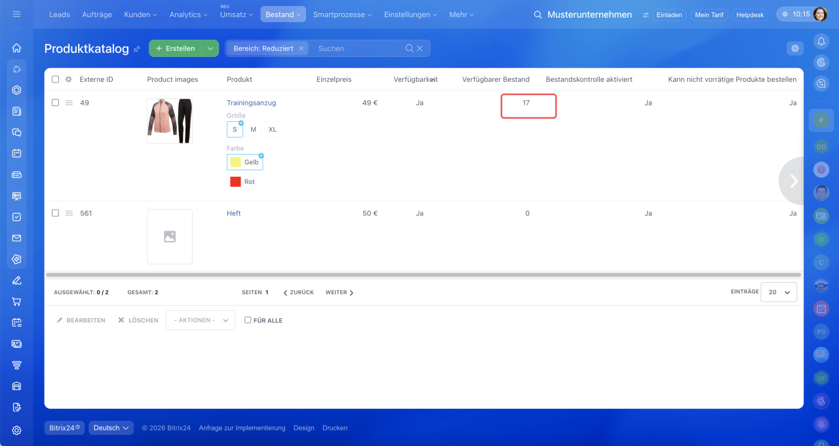Pin the Produktkatalog page with pin icon
The width and height of the screenshot is (839, 446).
pyautogui.click(x=137, y=49)
